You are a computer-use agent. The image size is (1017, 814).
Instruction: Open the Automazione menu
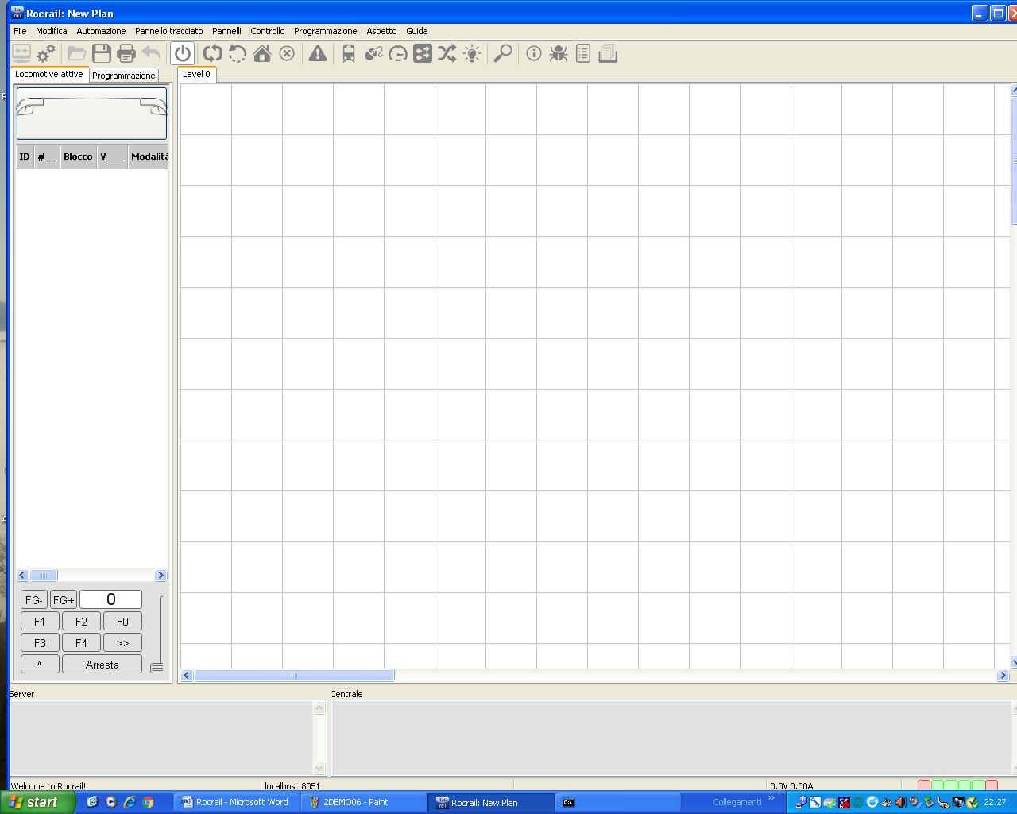[101, 31]
